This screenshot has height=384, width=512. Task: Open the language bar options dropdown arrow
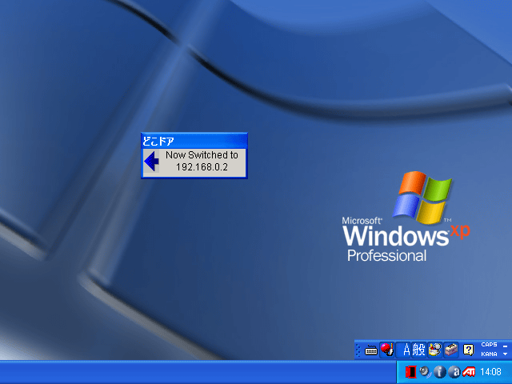point(505,354)
